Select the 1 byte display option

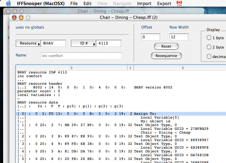pos(209,38)
